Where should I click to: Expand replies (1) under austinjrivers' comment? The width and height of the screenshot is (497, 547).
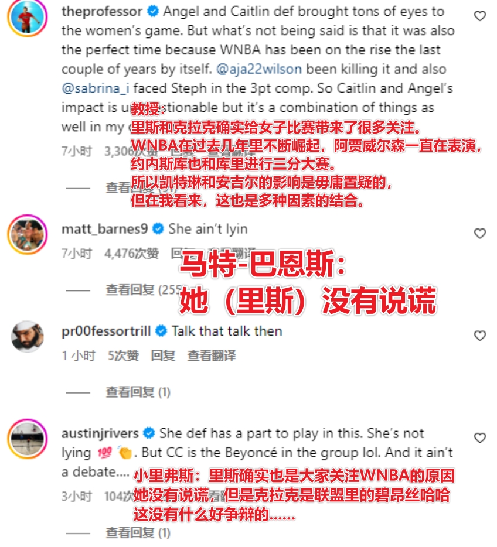pos(138,533)
